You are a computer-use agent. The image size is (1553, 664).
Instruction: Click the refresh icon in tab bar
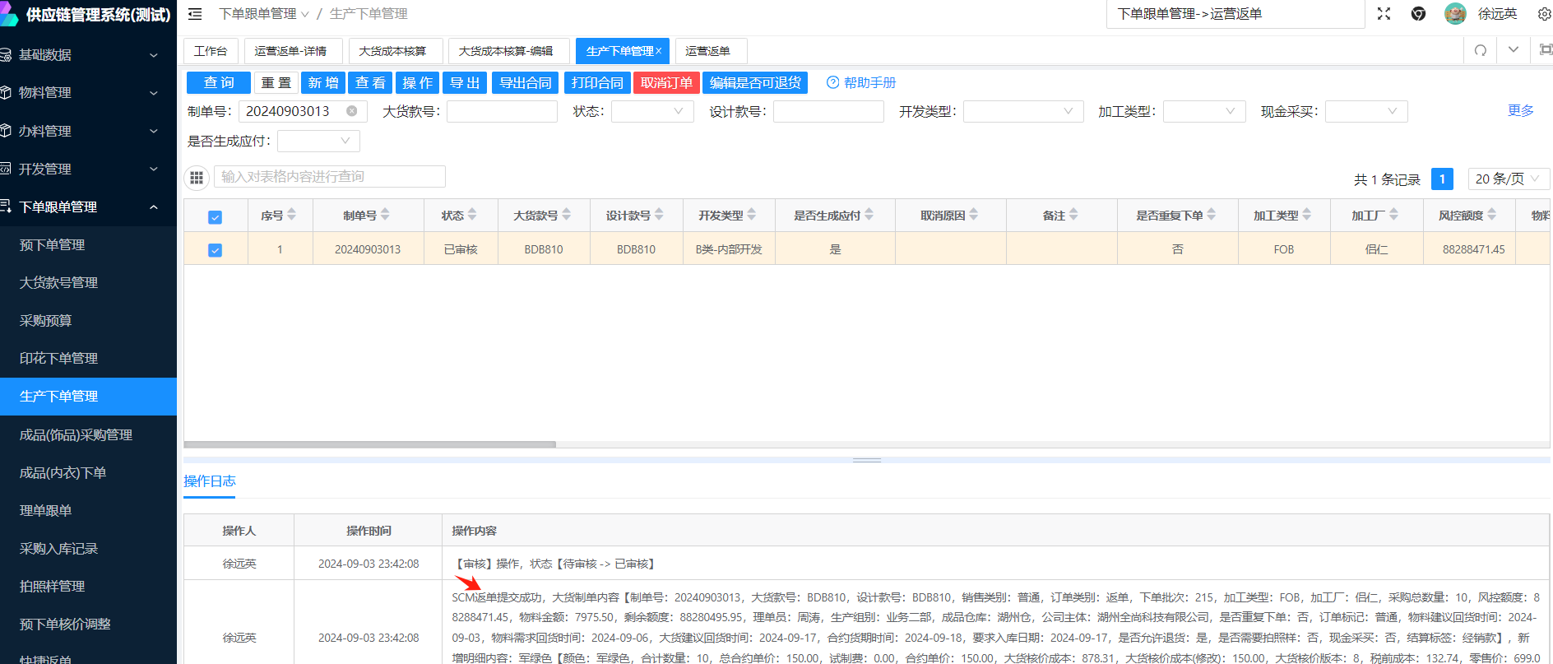click(x=1481, y=50)
